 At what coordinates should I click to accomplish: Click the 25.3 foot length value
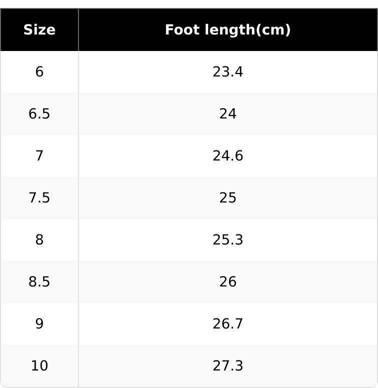pyautogui.click(x=227, y=240)
